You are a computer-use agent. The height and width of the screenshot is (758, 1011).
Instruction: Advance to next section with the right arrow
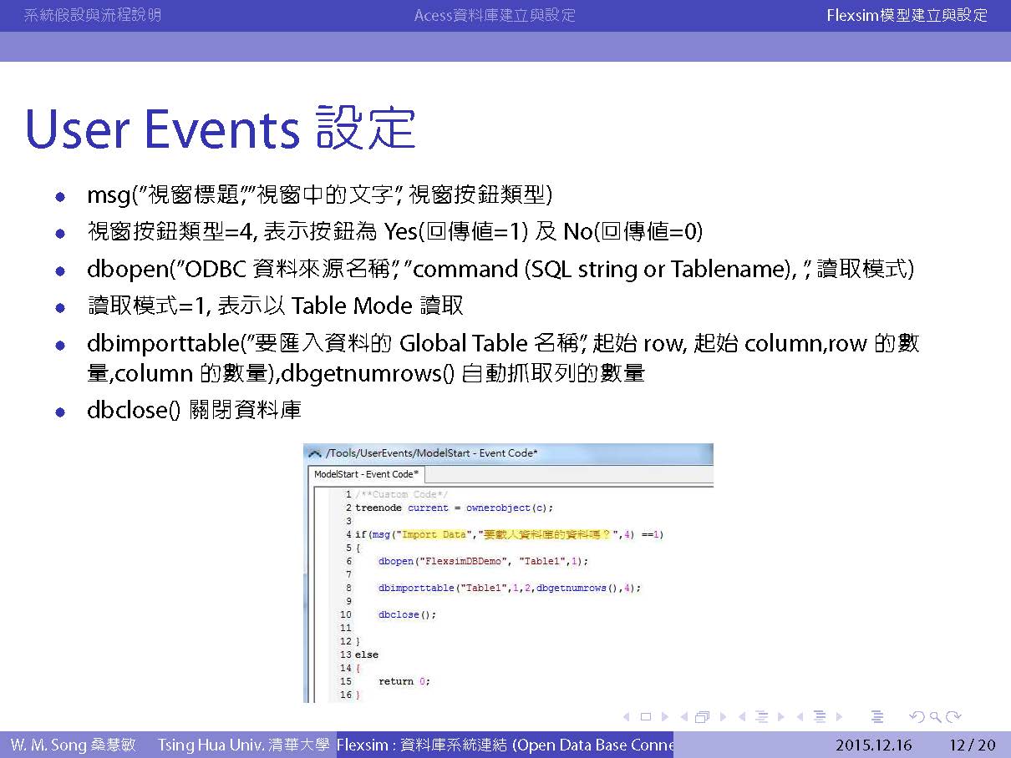pos(839,717)
